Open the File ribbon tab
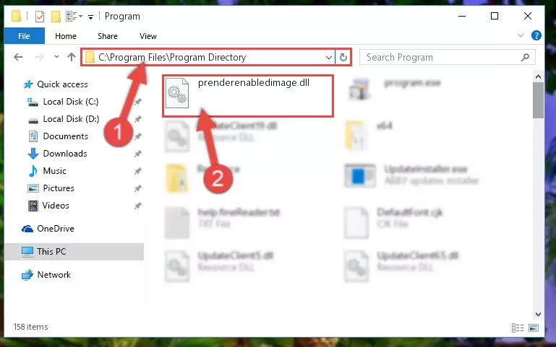 click(x=24, y=36)
